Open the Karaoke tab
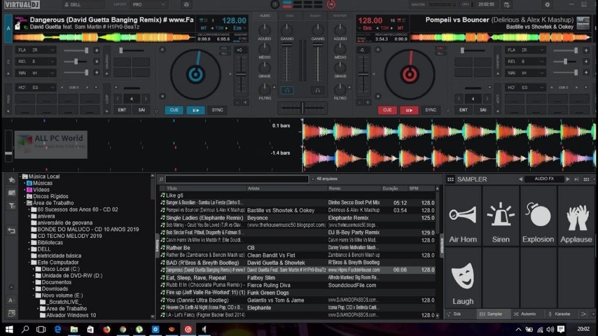 pyautogui.click(x=559, y=314)
